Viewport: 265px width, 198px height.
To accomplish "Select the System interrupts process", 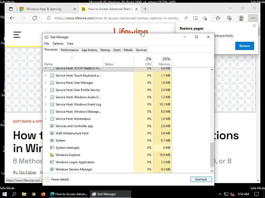I will tap(107, 148).
